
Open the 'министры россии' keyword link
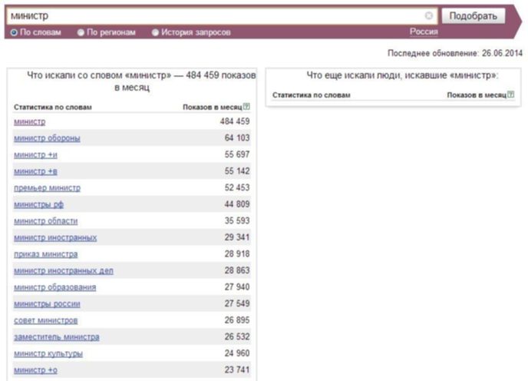pos(47,303)
